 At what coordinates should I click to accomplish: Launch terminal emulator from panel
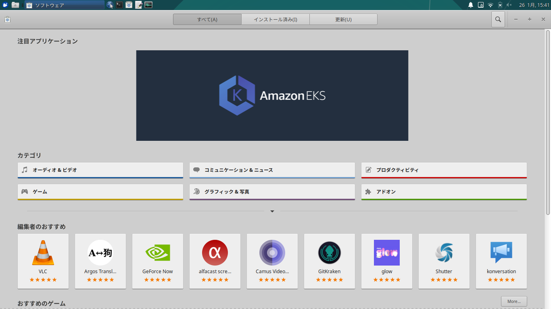click(120, 5)
